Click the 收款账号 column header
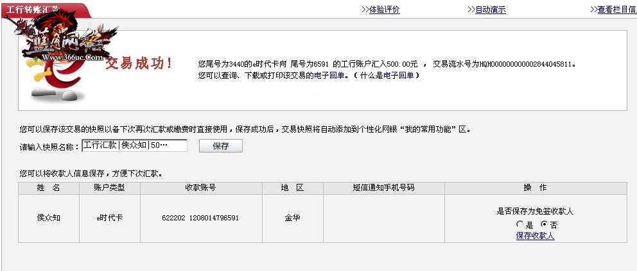 pos(200,188)
